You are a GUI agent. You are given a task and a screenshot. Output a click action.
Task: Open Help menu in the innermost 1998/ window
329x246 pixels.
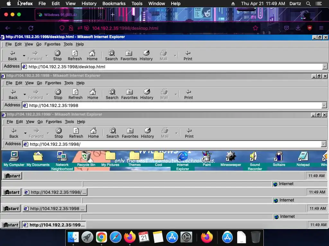[81, 121]
